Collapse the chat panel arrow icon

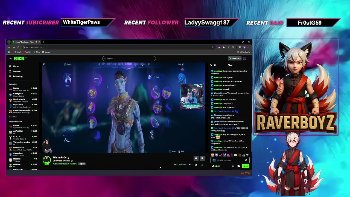[211, 65]
